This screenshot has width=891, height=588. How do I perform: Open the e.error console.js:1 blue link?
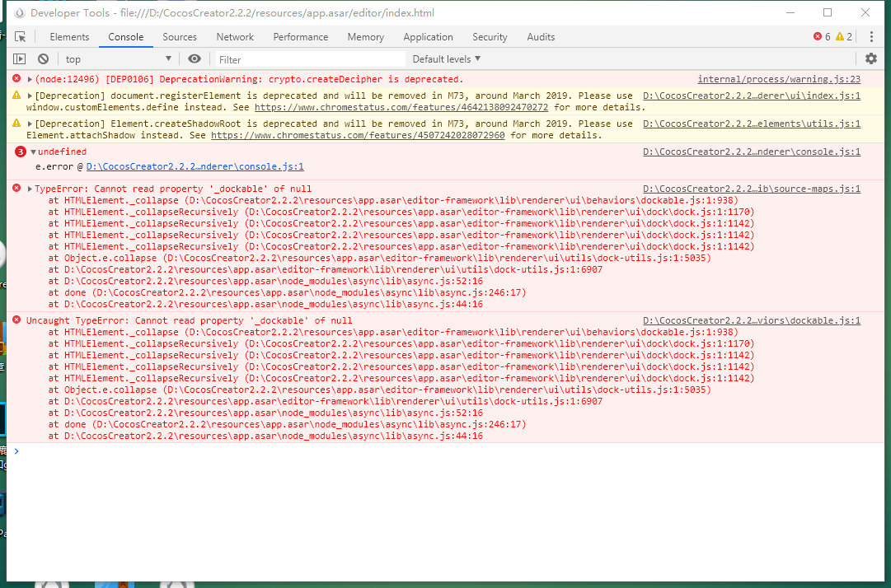[x=195, y=167]
